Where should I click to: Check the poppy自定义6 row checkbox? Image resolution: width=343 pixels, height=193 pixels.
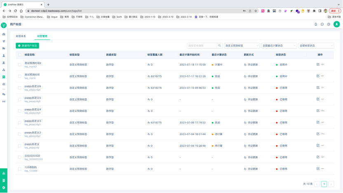[x=20, y=88]
